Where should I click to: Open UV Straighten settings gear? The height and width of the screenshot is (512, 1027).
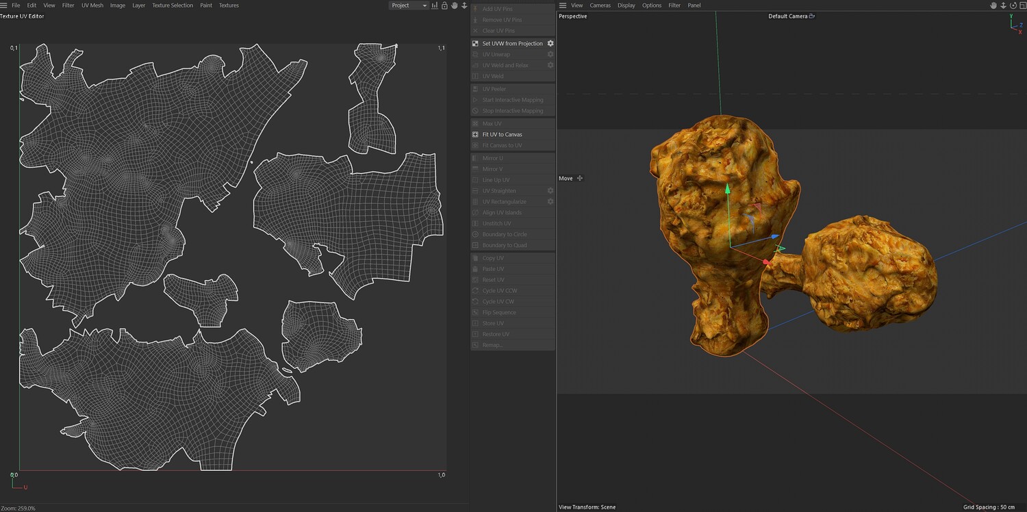pyautogui.click(x=550, y=190)
